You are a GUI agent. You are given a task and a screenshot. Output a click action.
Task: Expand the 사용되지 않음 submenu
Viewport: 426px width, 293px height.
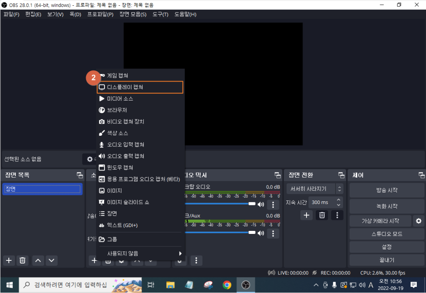coord(140,253)
